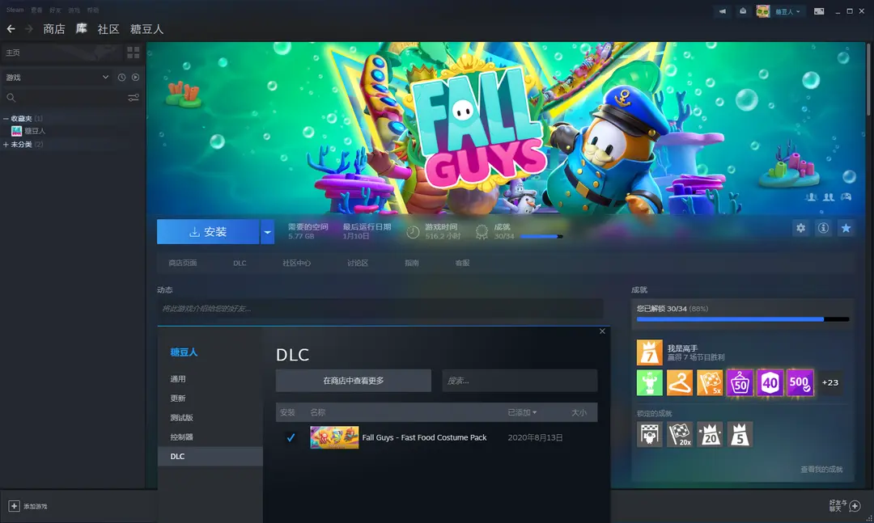Click 主页 home button in sidebar
Image resolution: width=874 pixels, height=523 pixels.
(62, 53)
